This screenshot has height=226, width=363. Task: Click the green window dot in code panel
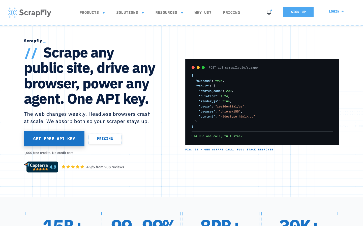click(203, 68)
